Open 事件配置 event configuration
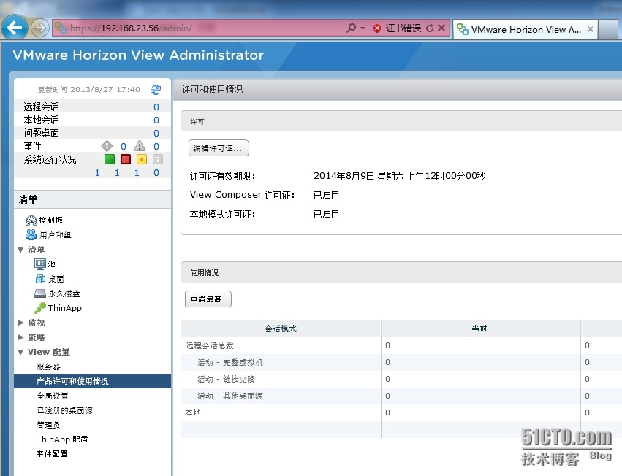622x476 pixels. tap(52, 454)
